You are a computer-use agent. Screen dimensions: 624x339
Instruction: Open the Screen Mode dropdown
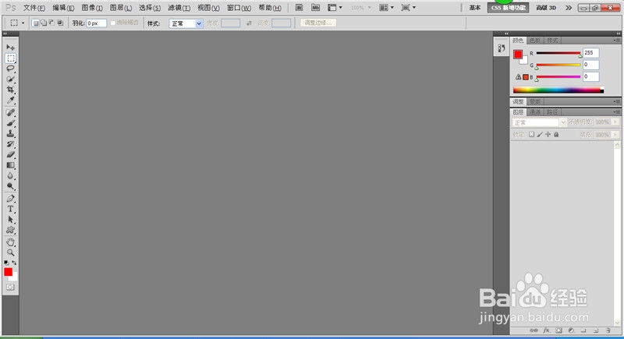408,8
